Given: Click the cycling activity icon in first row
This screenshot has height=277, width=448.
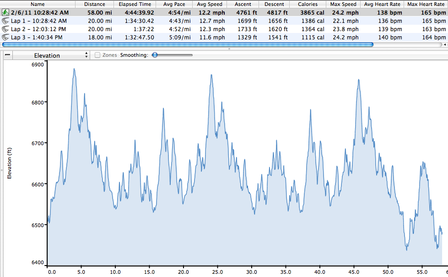Looking at the screenshot, I should (6, 13).
